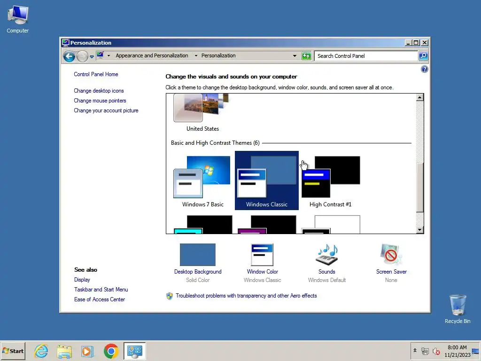Select the Windows 7 Basic theme
Viewport: 481px width, 361px height.
203,180
